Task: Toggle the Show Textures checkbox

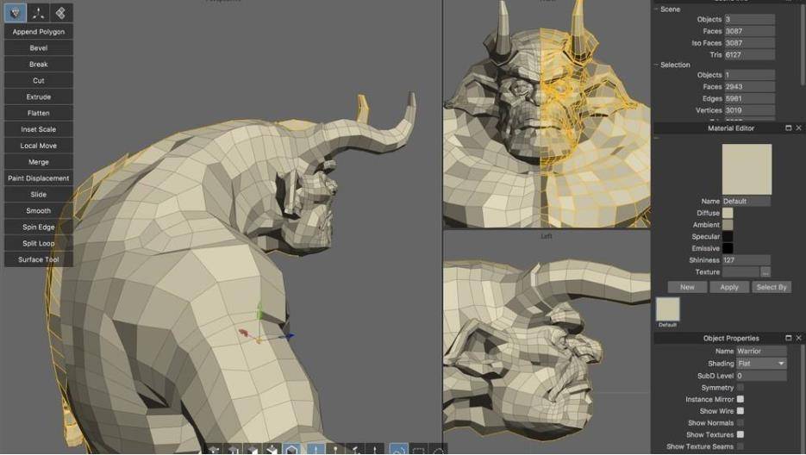Action: coord(740,434)
